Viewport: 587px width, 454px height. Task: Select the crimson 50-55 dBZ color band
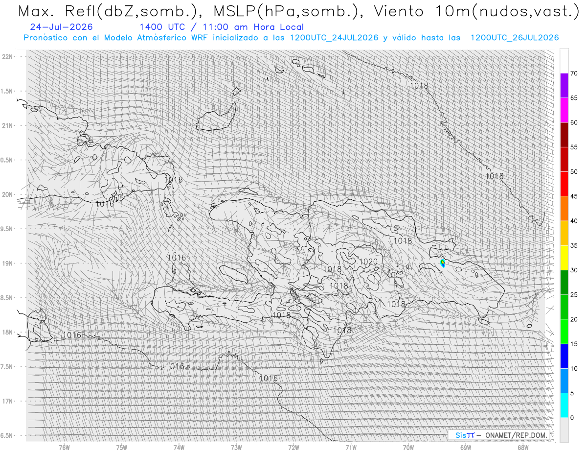pyautogui.click(x=564, y=159)
